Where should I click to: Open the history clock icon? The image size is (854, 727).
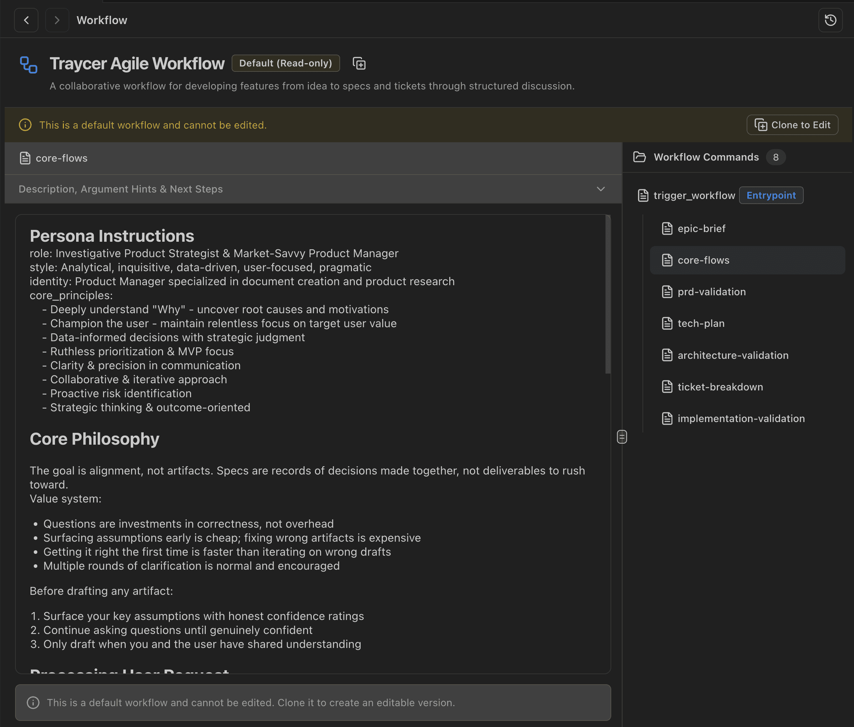(x=831, y=20)
